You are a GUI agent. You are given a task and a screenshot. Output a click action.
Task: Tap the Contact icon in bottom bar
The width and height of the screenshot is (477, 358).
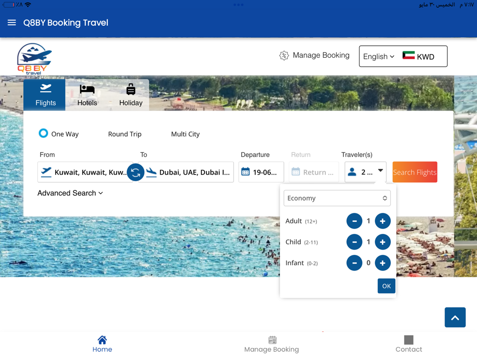coord(409,340)
